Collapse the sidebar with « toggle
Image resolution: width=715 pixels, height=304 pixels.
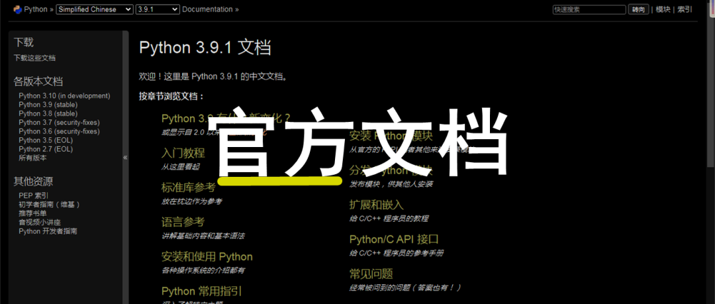click(x=125, y=158)
